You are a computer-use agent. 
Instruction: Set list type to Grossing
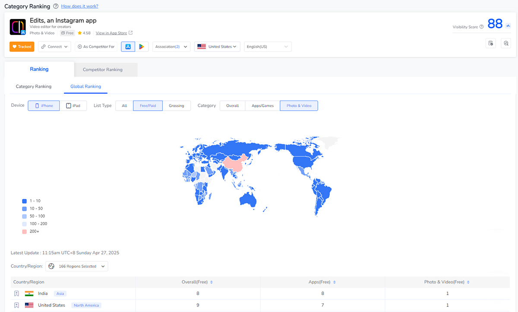(x=177, y=105)
